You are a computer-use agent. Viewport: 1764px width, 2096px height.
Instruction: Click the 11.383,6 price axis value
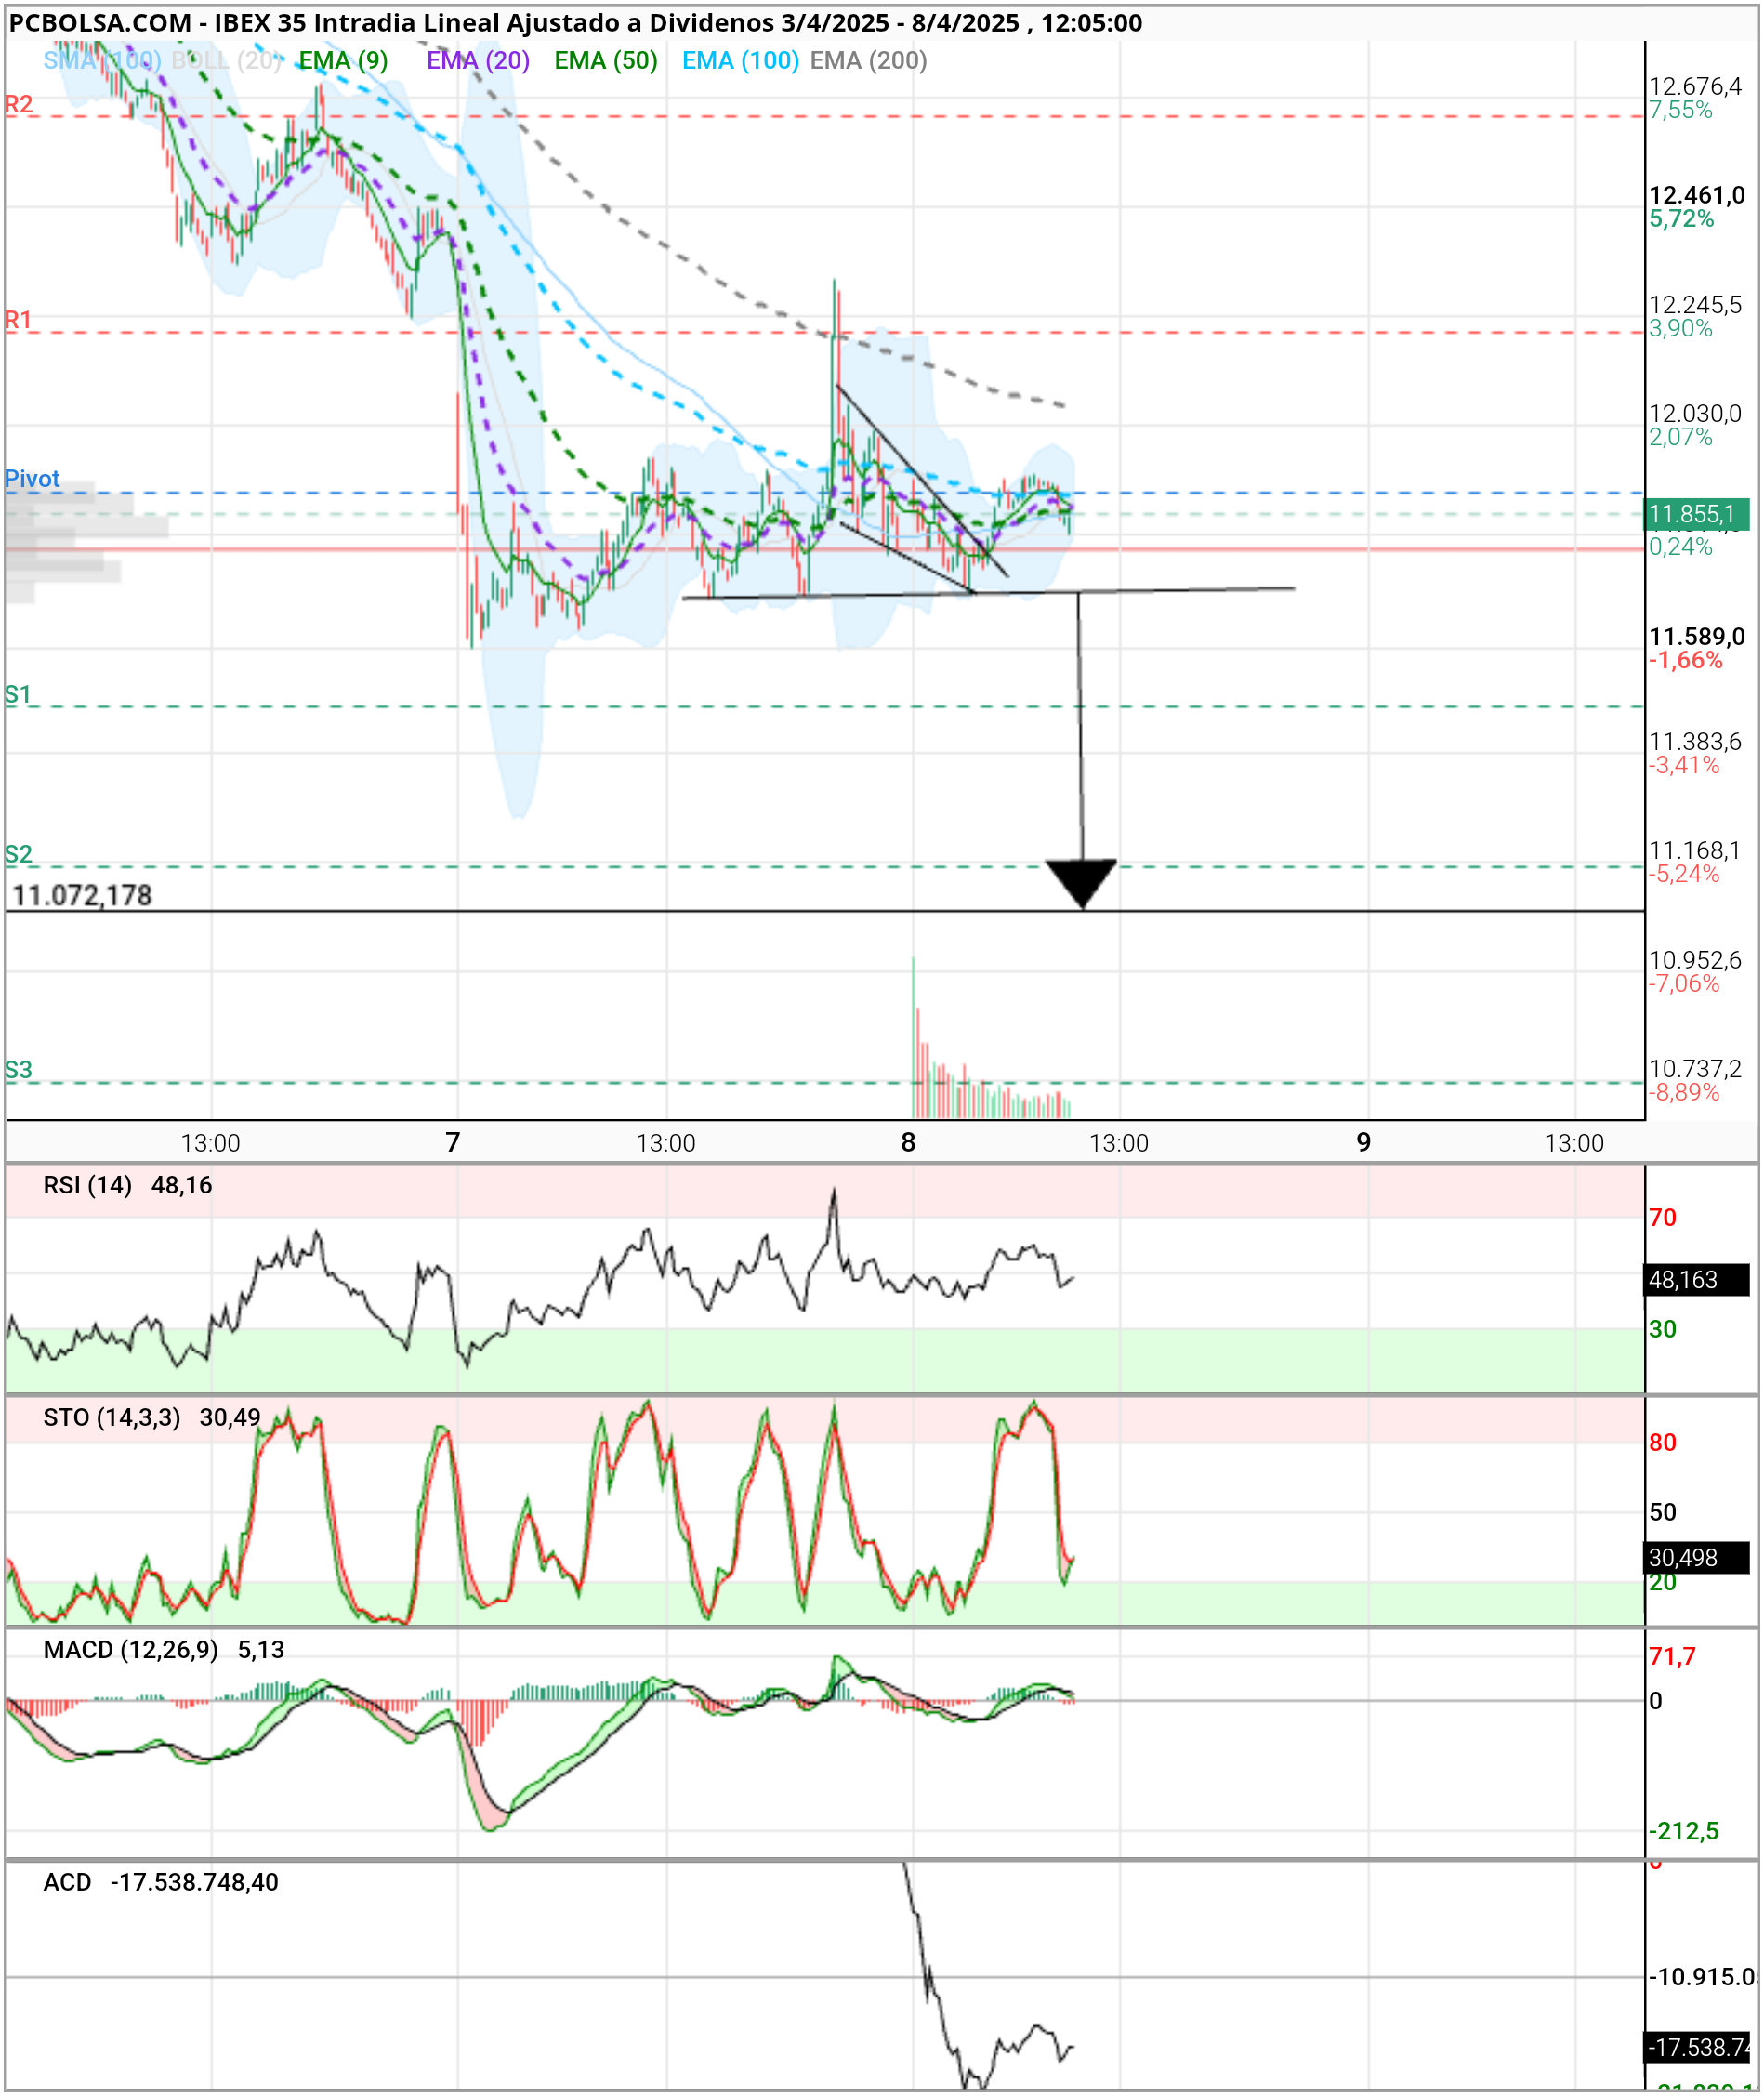(1695, 741)
